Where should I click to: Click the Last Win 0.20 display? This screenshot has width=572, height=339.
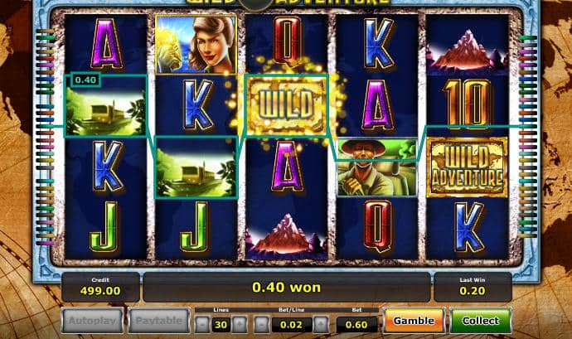click(473, 287)
